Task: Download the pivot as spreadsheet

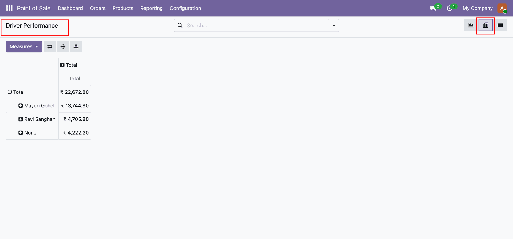Action: [76, 46]
